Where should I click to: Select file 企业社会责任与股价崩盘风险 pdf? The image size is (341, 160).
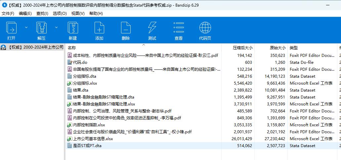tap(132, 132)
